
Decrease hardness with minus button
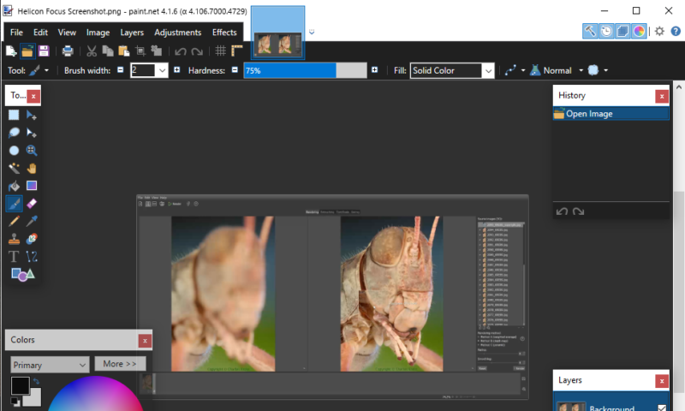pos(235,70)
